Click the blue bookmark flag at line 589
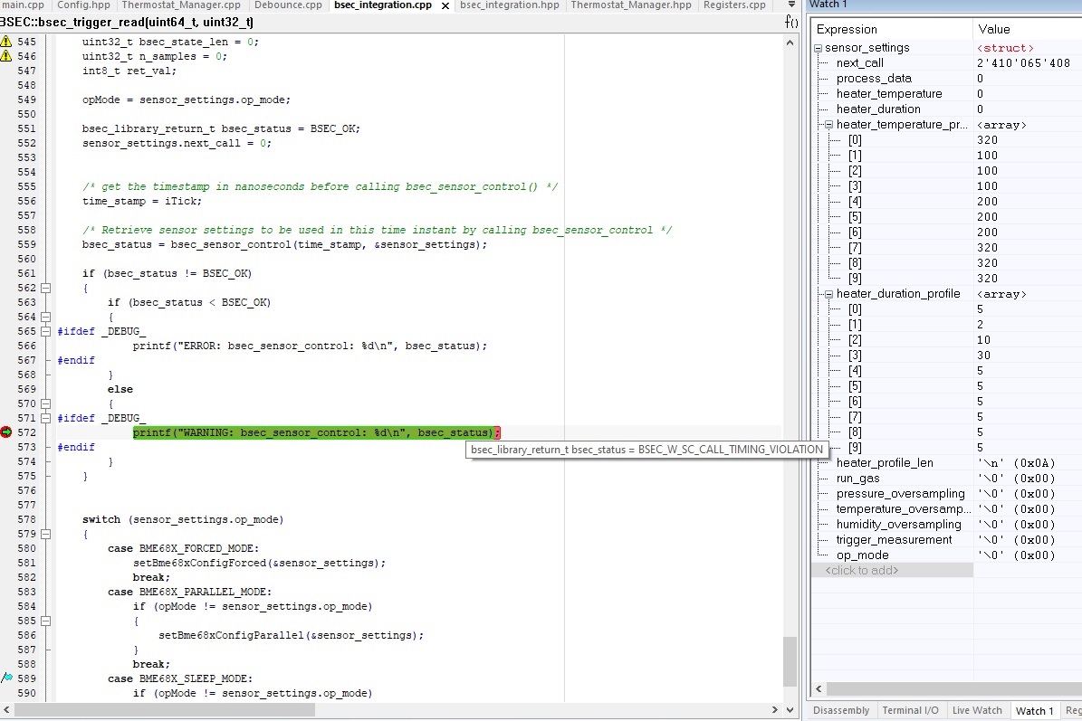This screenshot has height=721, width=1082. click(x=6, y=678)
